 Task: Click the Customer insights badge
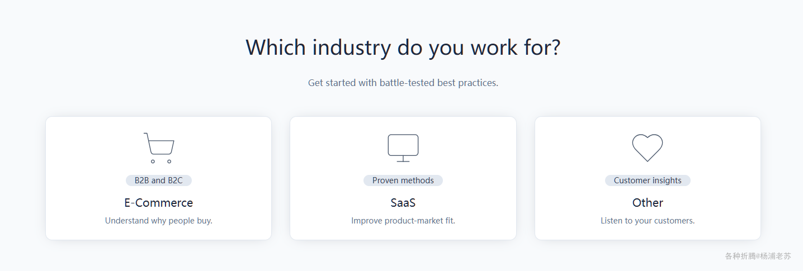[648, 180]
